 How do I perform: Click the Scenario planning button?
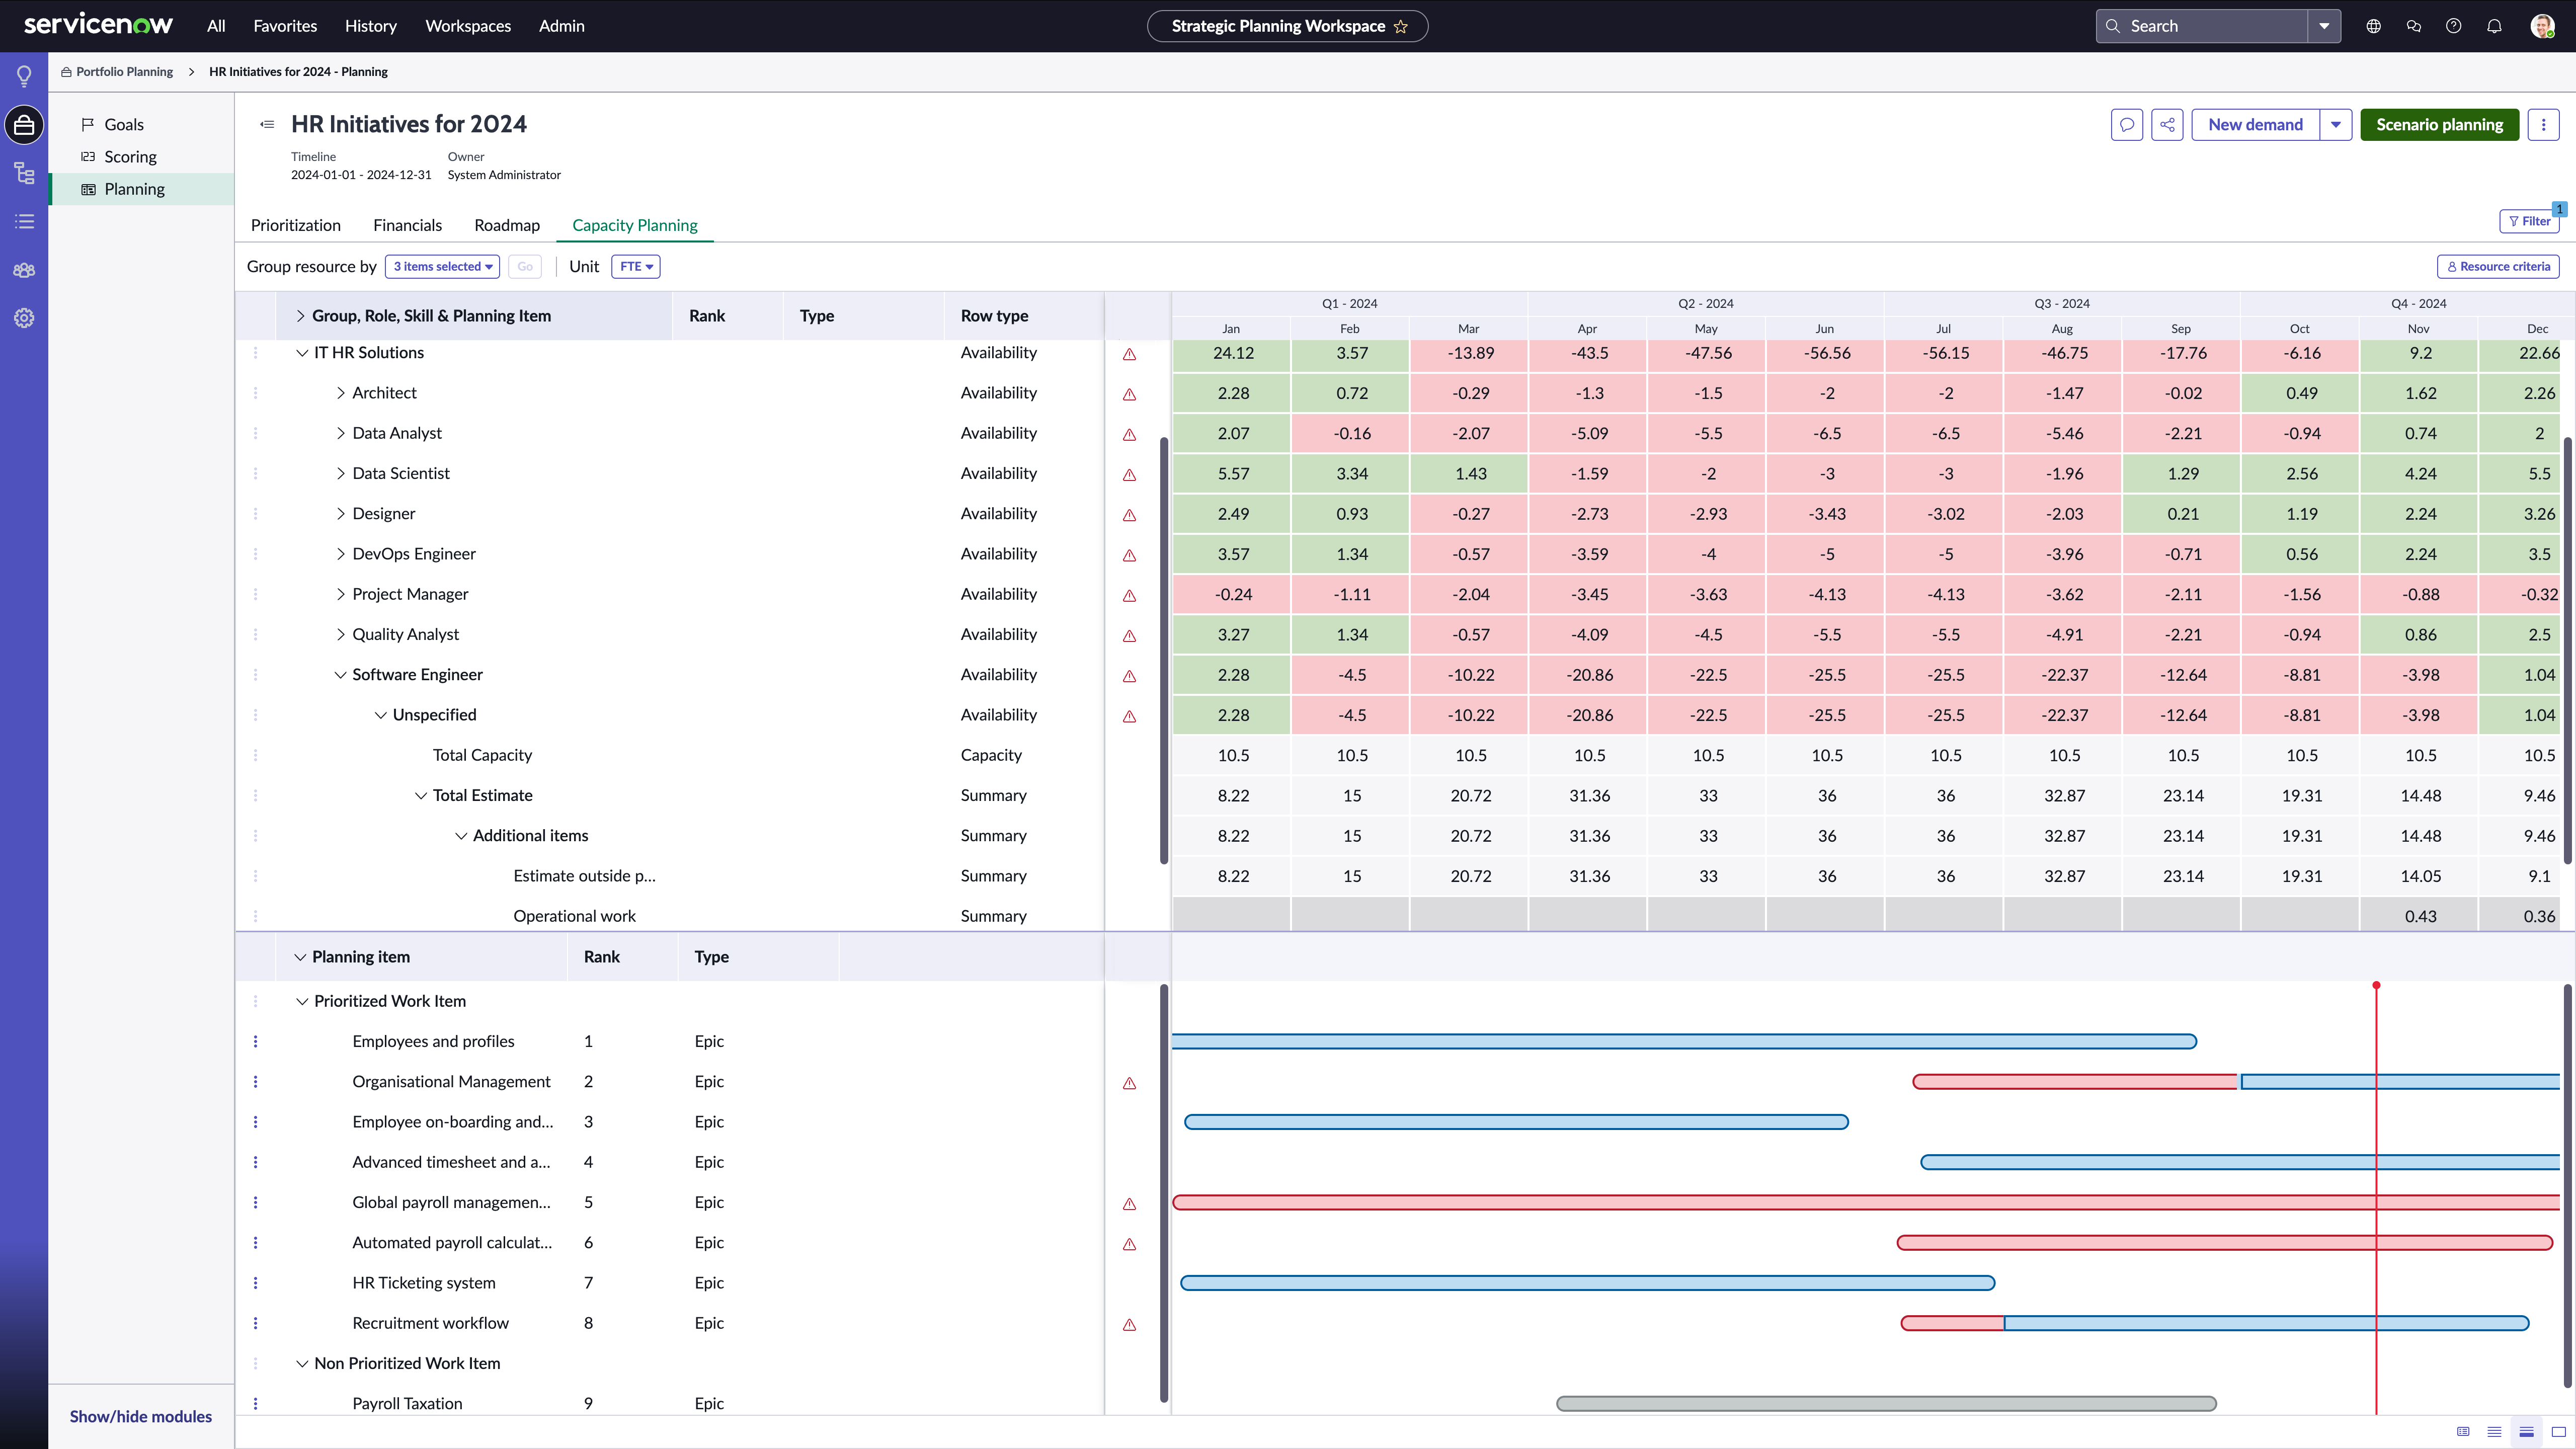pyautogui.click(x=2440, y=125)
